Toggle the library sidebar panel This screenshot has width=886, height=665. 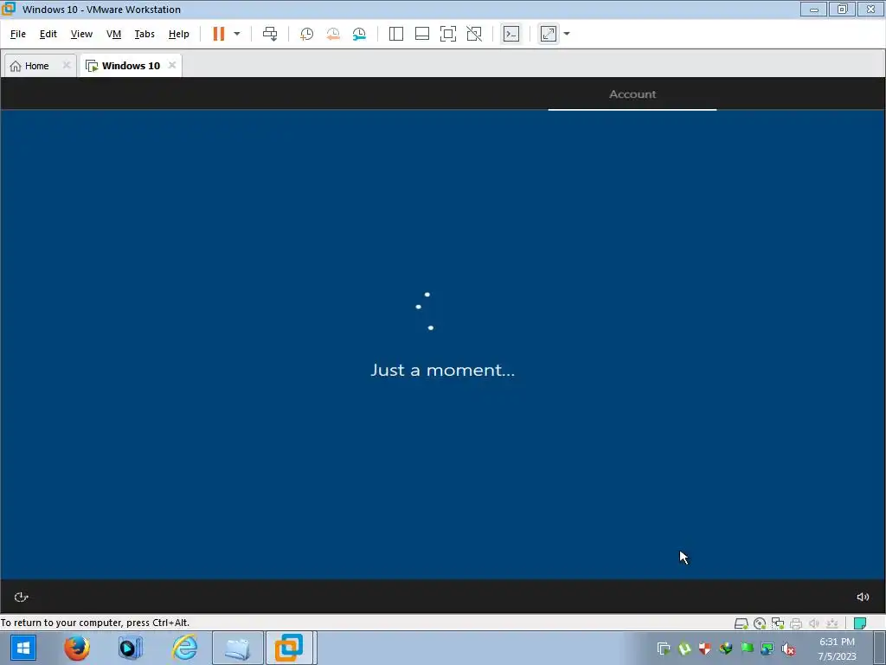396,34
